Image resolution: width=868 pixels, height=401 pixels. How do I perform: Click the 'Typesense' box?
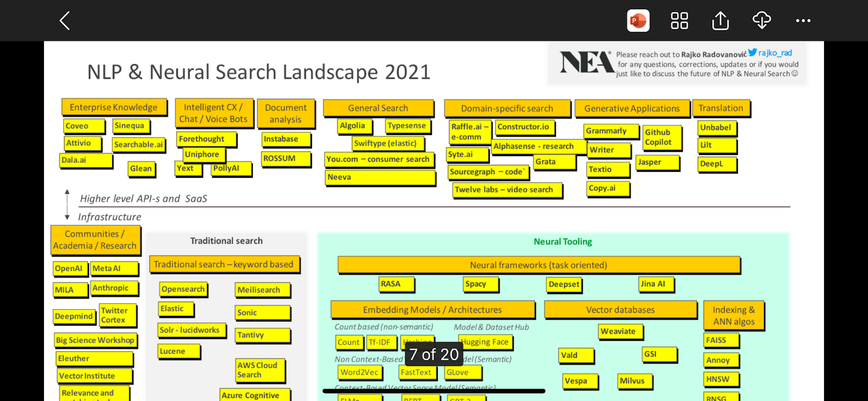408,126
